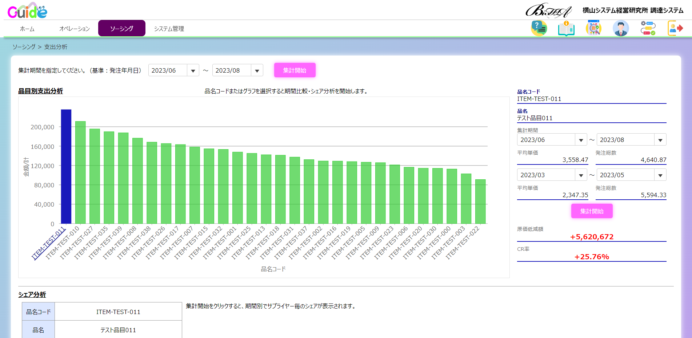Click the ITEM-TEST-006 axis label

click(391, 243)
